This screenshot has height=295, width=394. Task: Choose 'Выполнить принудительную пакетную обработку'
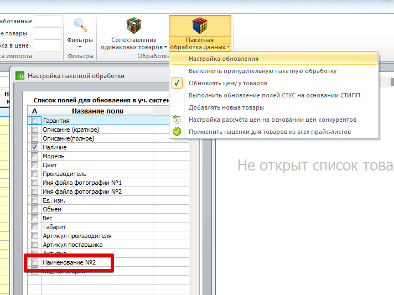pos(263,71)
